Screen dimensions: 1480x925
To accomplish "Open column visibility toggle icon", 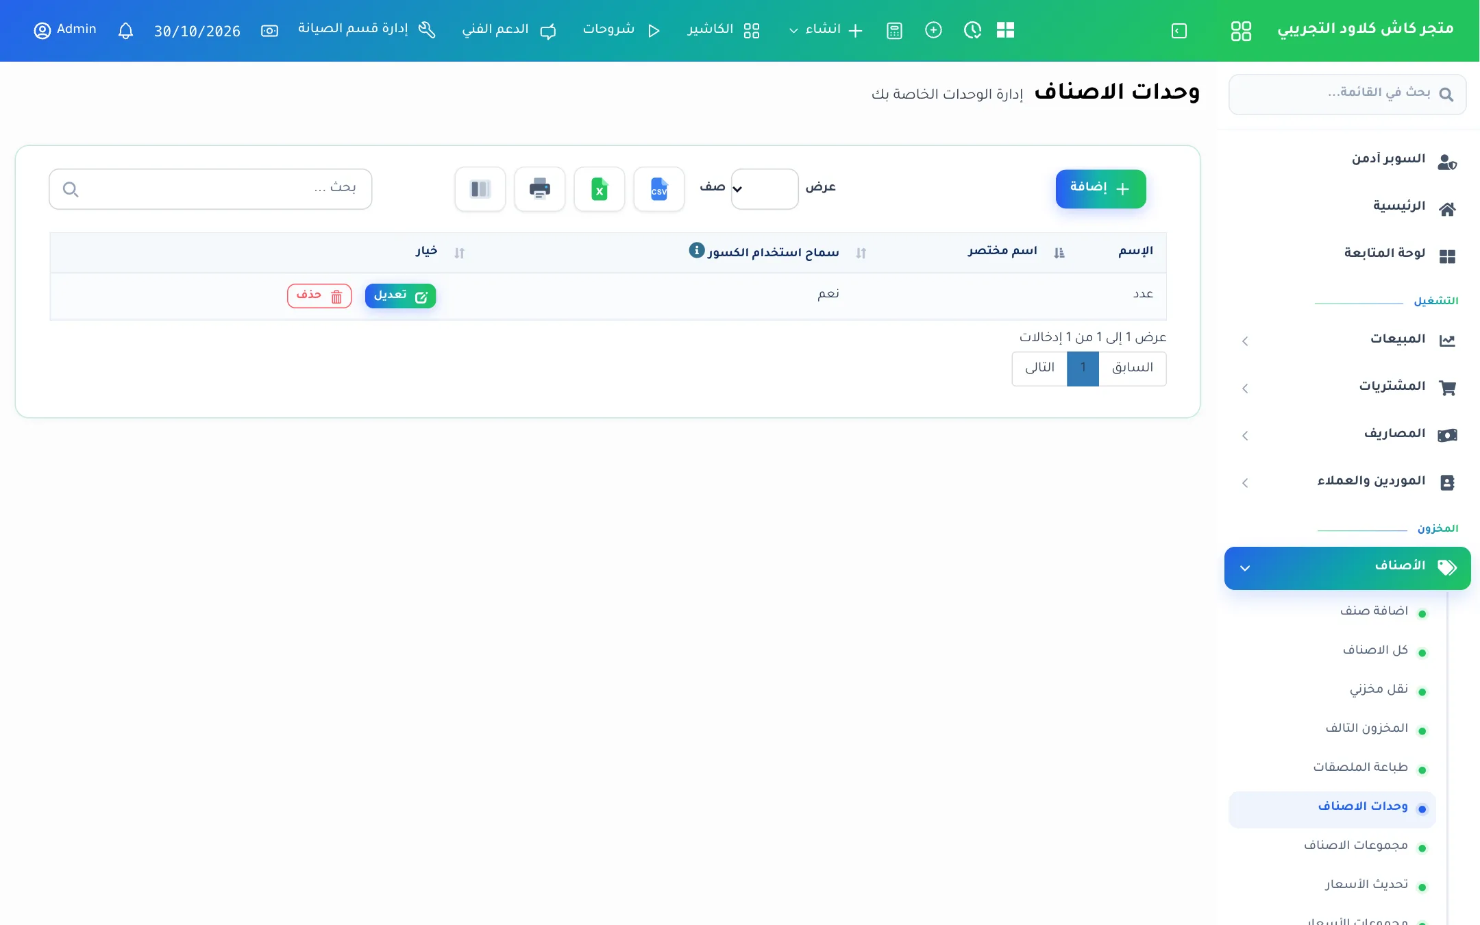I will pos(480,189).
